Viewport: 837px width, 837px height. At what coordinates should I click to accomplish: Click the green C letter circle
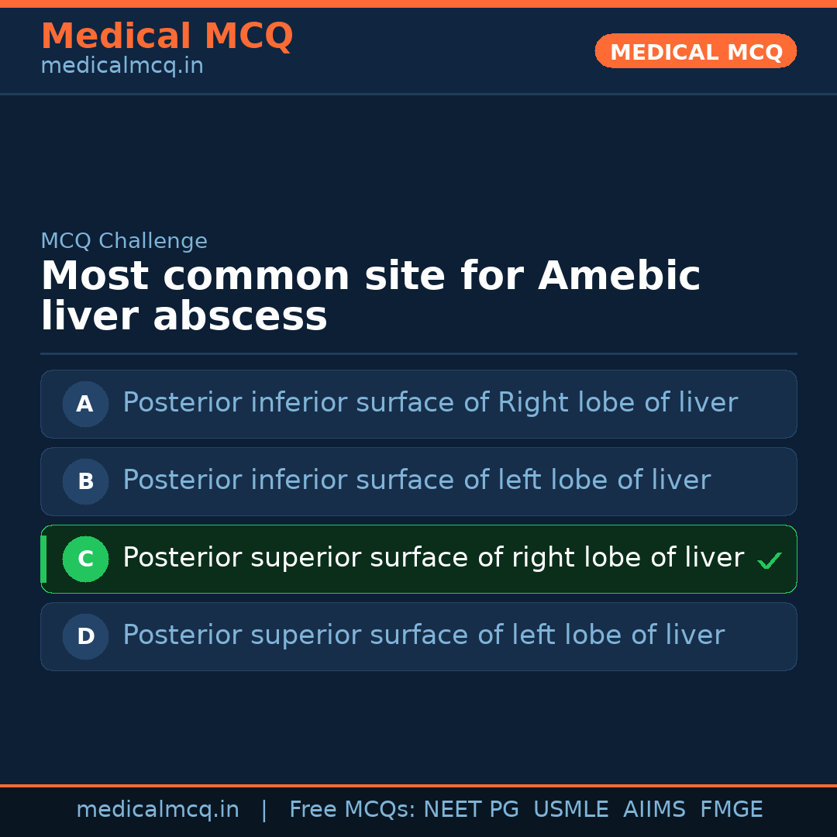(x=85, y=559)
